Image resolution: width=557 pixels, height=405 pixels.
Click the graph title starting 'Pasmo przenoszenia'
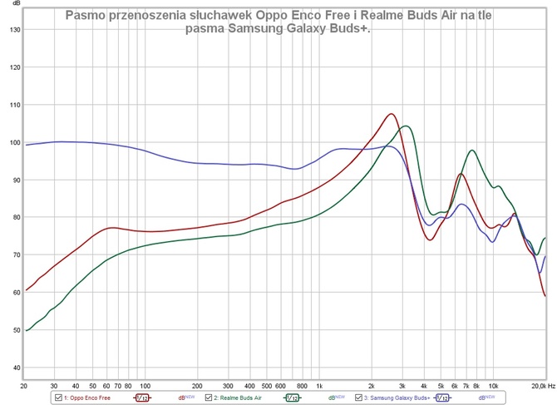coord(278,22)
